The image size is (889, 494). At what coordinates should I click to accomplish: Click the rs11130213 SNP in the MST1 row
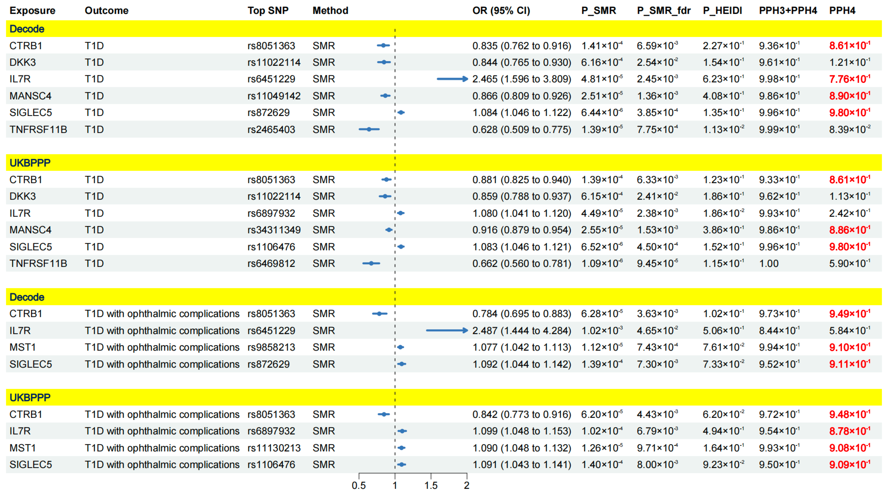(274, 448)
